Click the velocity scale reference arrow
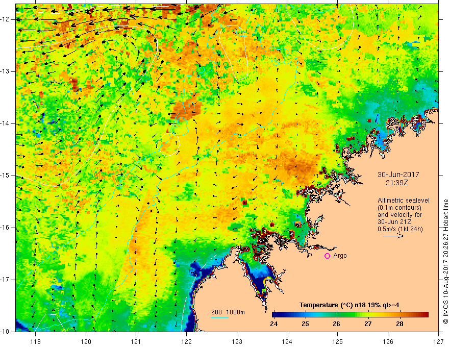The height and width of the screenshot is (347, 449). point(393,236)
